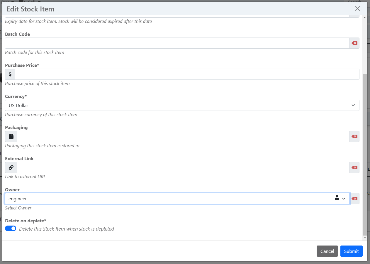Close the Edit Stock Item dialog

[x=357, y=9]
